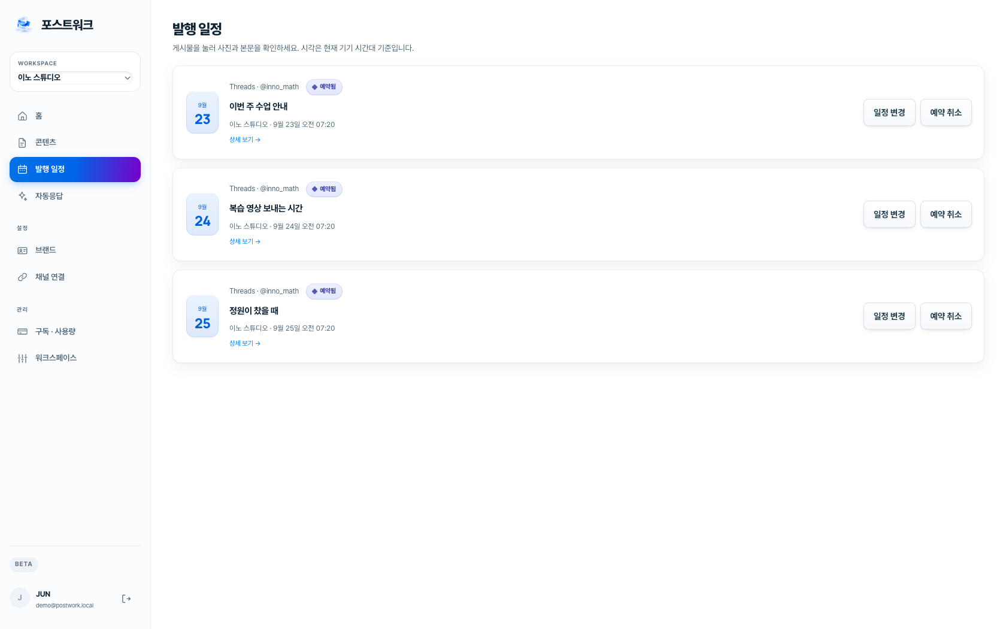Click 일정 변경 for 정원이 찼을 때
Screen dimensions: 1006x629
(889, 316)
